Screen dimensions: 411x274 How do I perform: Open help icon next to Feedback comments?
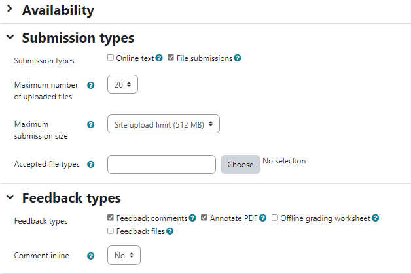click(x=192, y=218)
